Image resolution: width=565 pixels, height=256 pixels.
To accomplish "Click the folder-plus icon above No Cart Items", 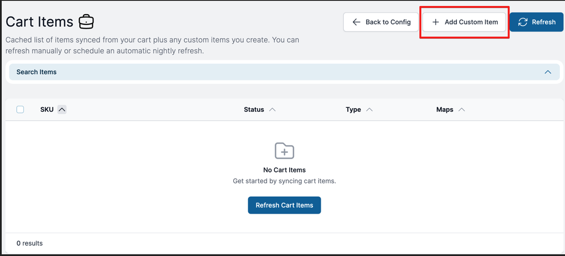I will [x=284, y=151].
